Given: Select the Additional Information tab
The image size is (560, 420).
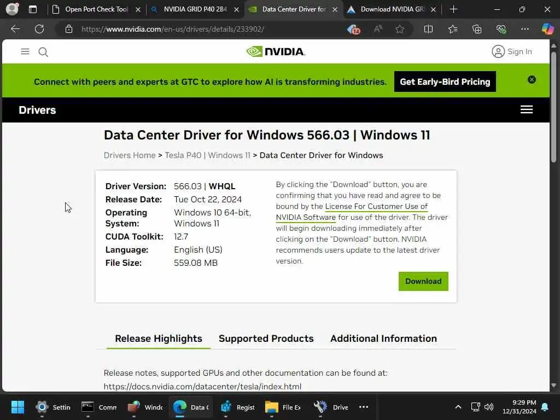Looking at the screenshot, I should click(383, 339).
